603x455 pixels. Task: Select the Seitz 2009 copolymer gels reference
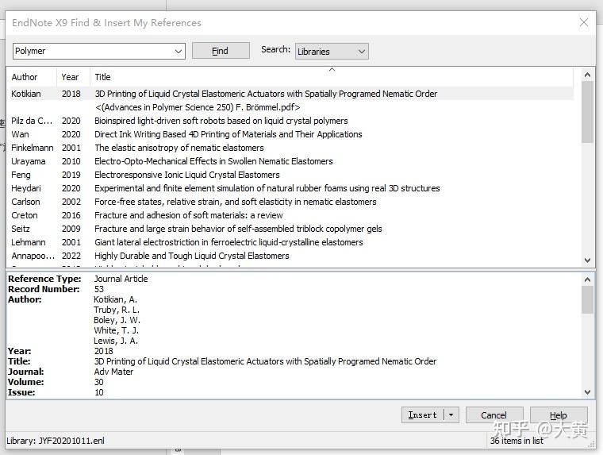click(290, 228)
